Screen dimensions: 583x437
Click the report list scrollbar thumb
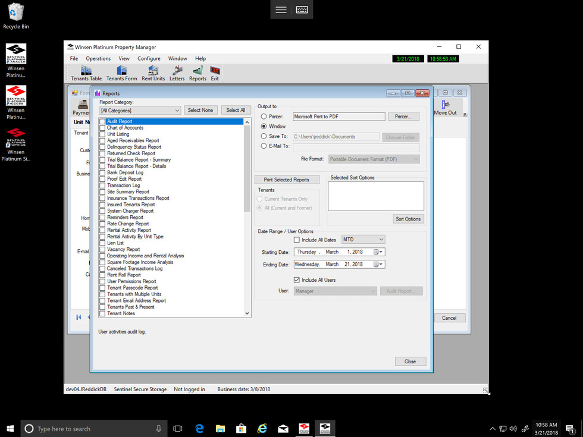tap(247, 168)
